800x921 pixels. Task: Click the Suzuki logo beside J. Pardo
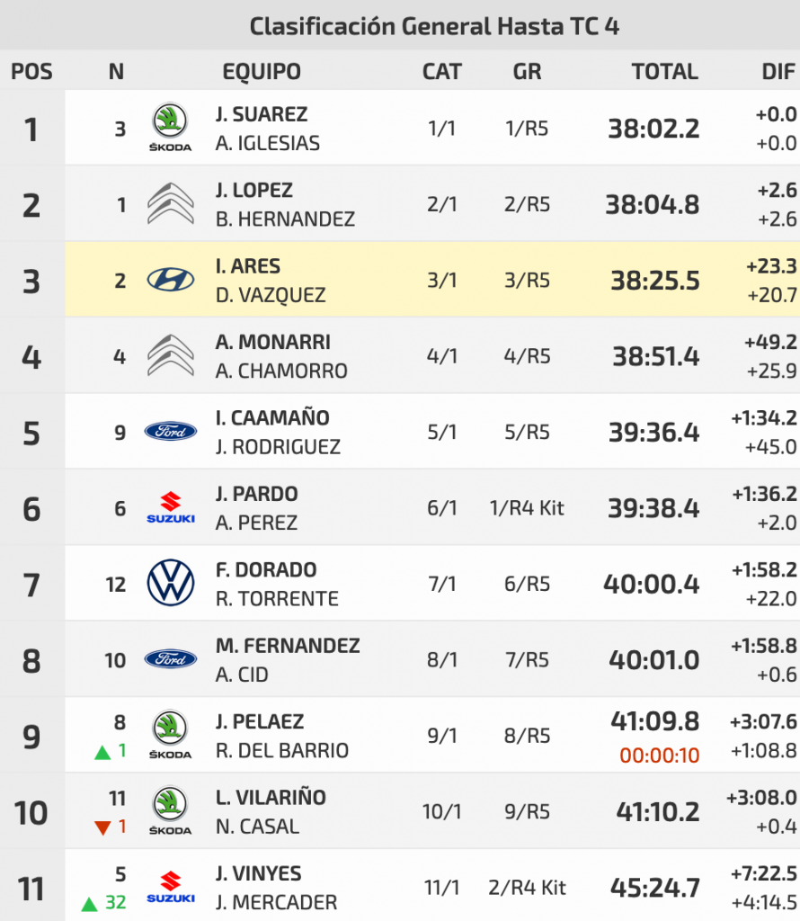click(x=170, y=507)
